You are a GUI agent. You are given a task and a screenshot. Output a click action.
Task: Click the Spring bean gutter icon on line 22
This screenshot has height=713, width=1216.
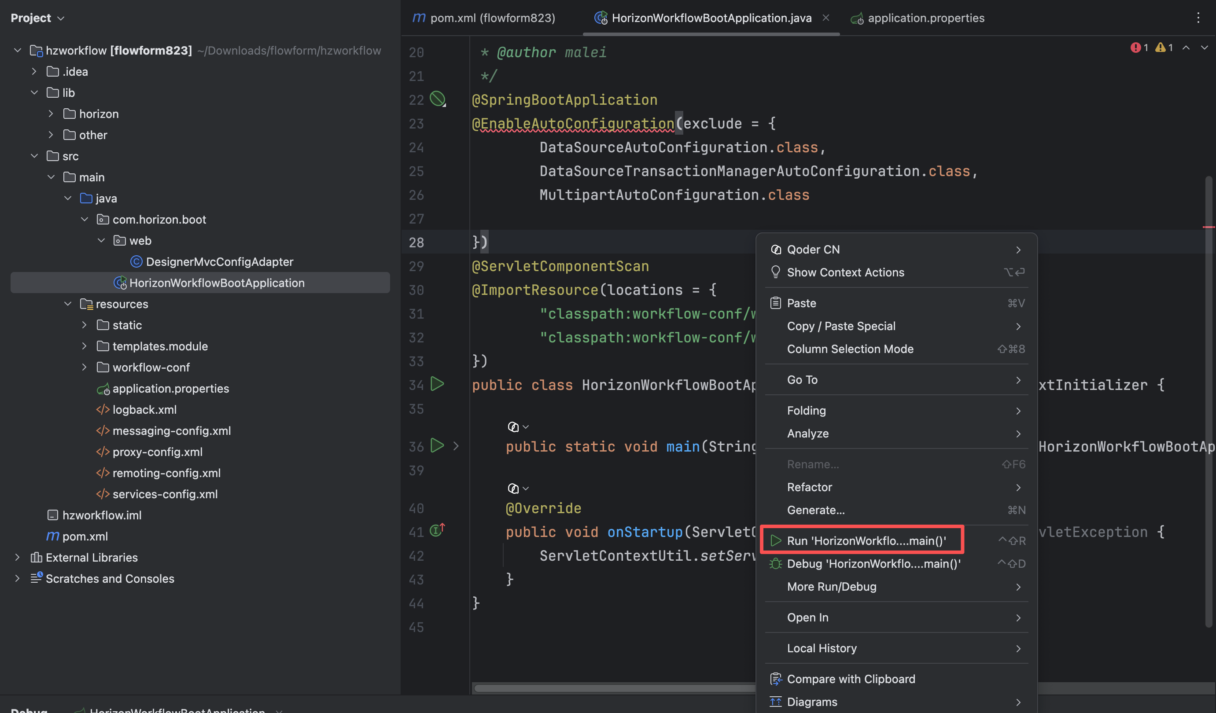pos(438,99)
